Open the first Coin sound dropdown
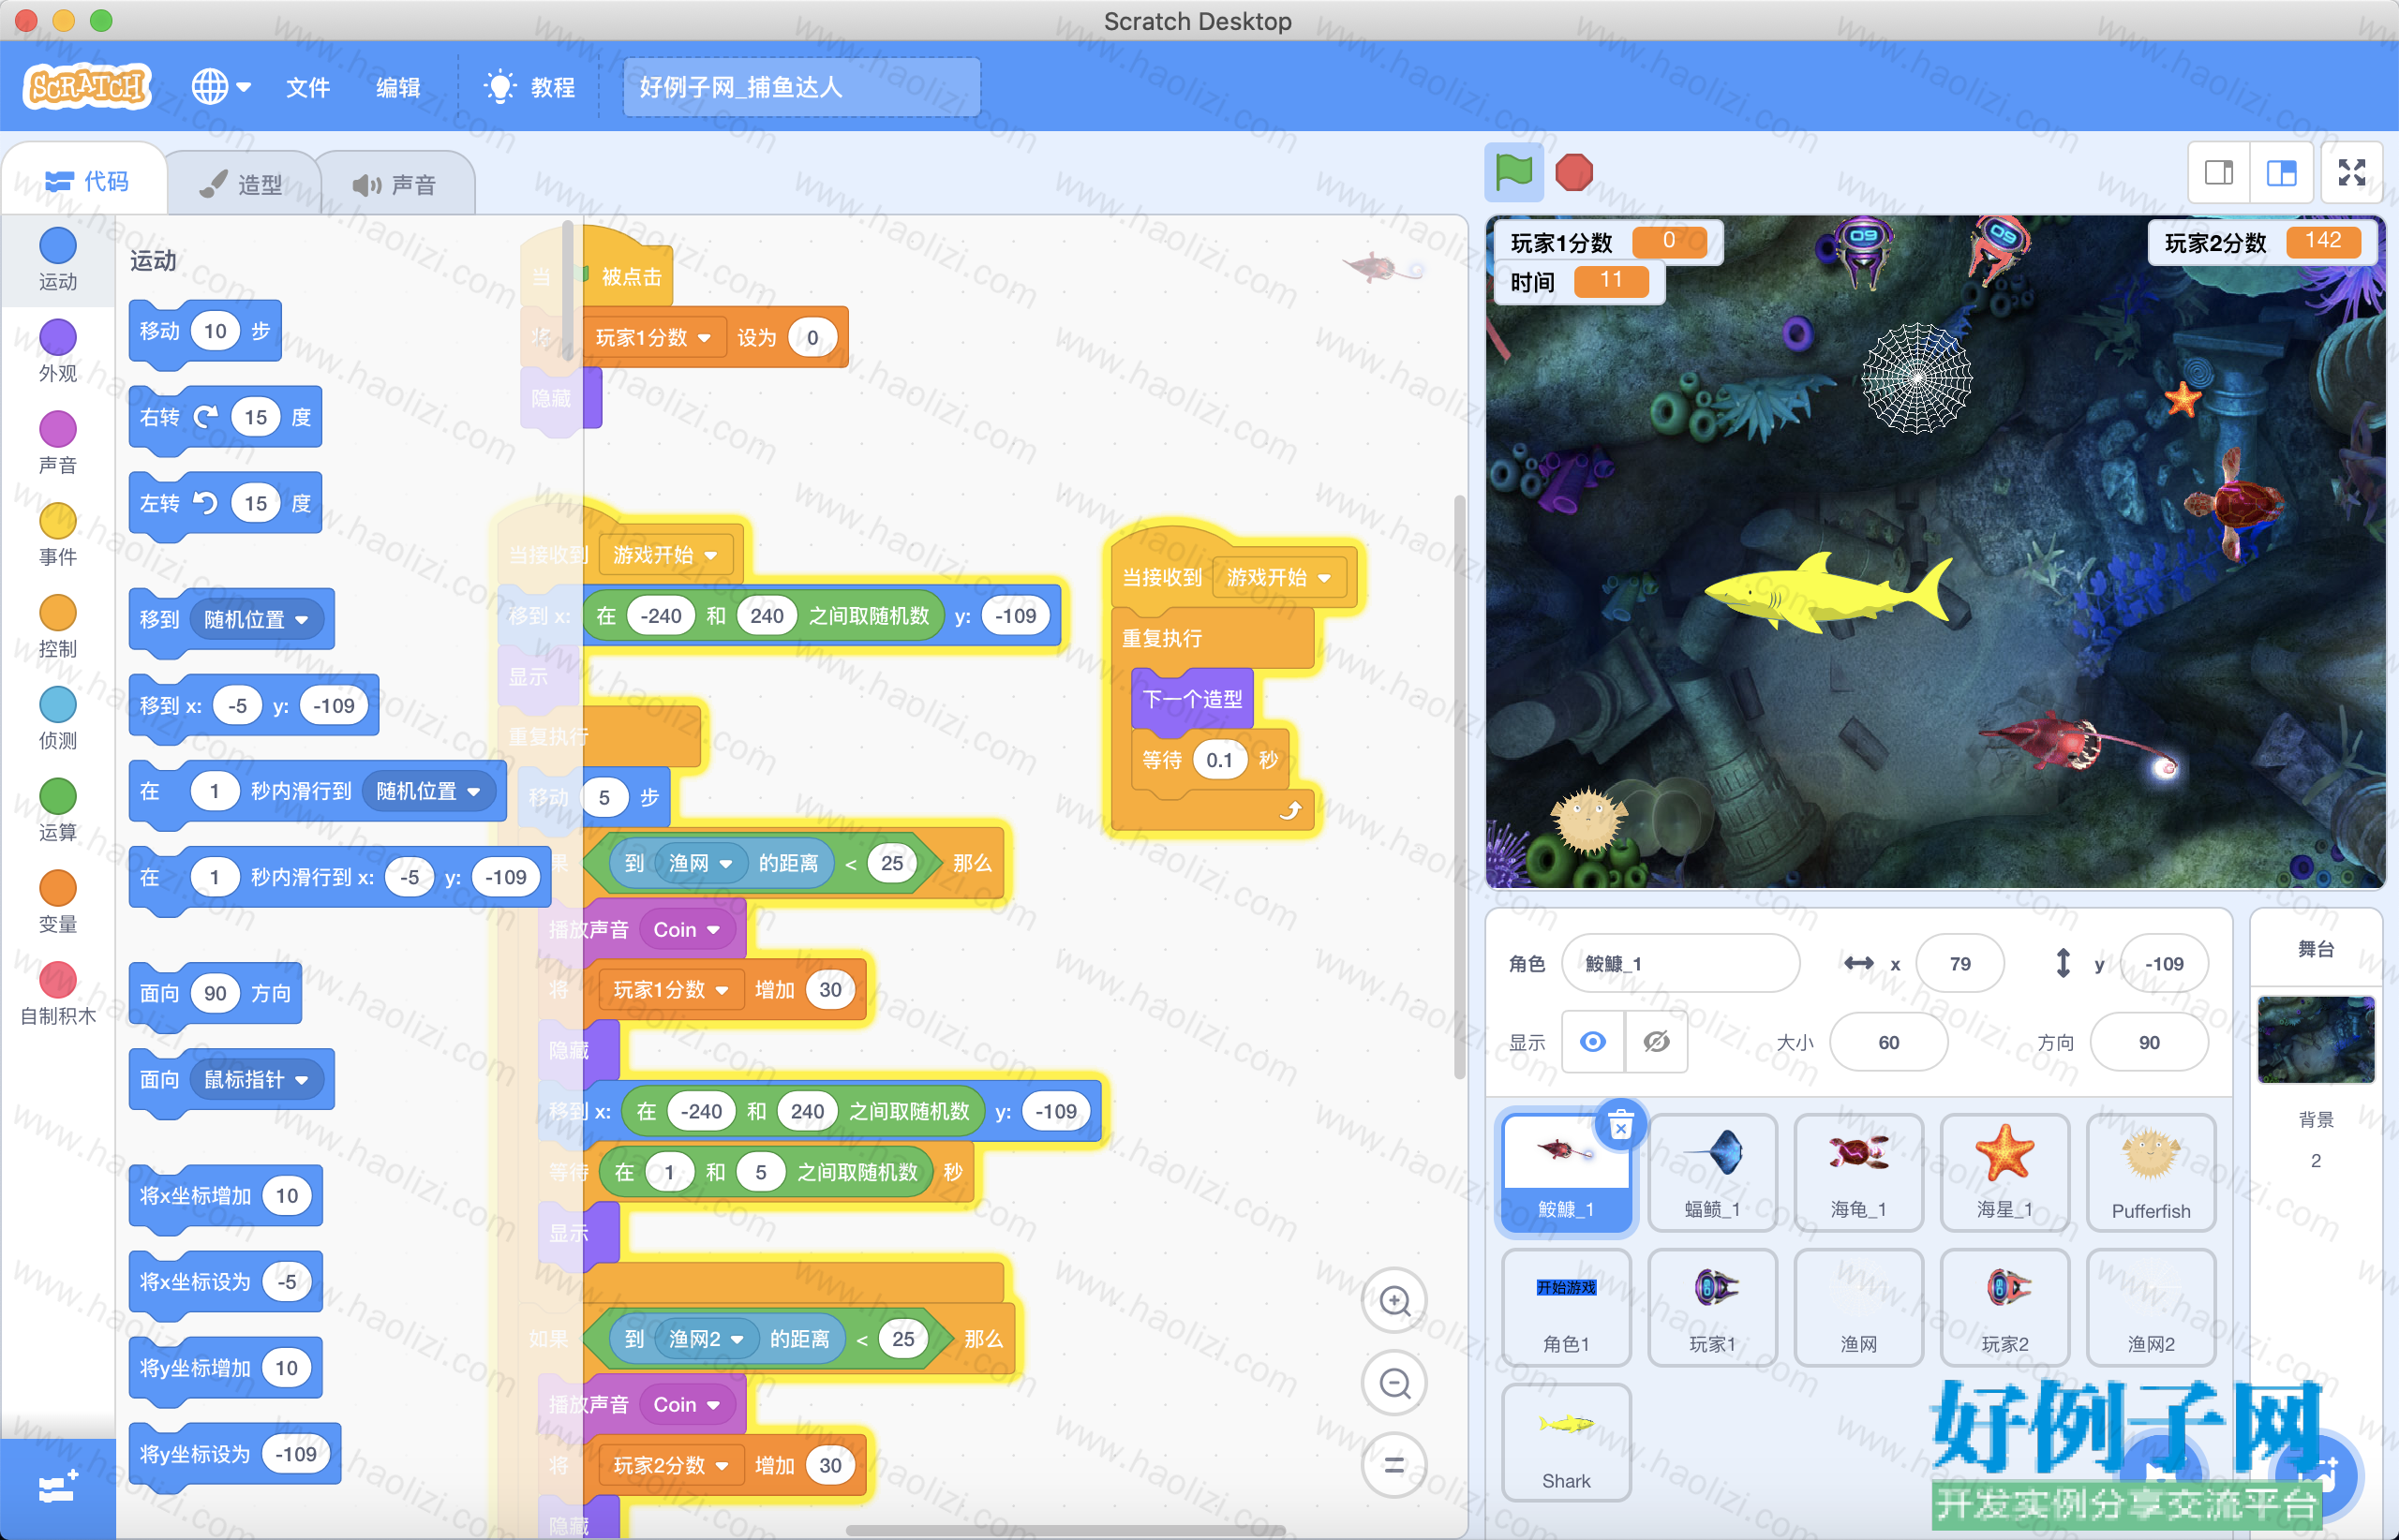The height and width of the screenshot is (1540, 2399). [686, 929]
